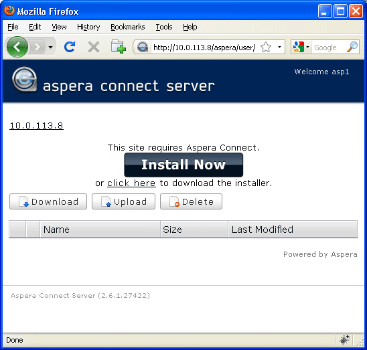Click the Install Now button

[183, 165]
